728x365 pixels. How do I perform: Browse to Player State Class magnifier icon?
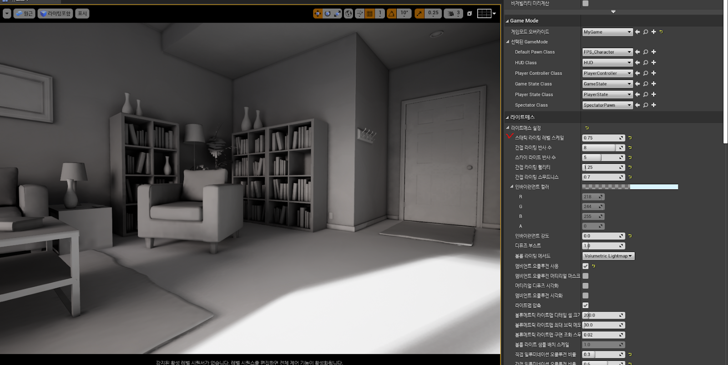[646, 94]
